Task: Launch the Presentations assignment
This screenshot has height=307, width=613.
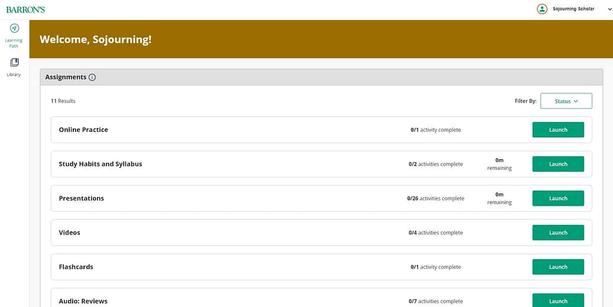Action: click(x=558, y=198)
